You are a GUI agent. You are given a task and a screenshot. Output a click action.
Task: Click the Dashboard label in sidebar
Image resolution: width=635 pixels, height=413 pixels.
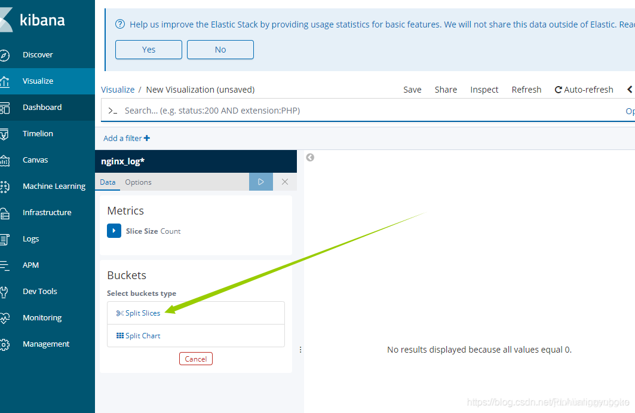click(x=42, y=108)
